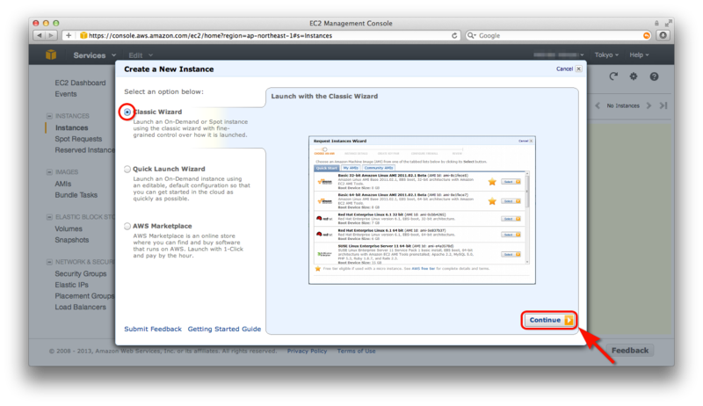This screenshot has width=703, height=406.
Task: Collapse the NETWORK & SECURITY sidebar section
Action: click(49, 262)
